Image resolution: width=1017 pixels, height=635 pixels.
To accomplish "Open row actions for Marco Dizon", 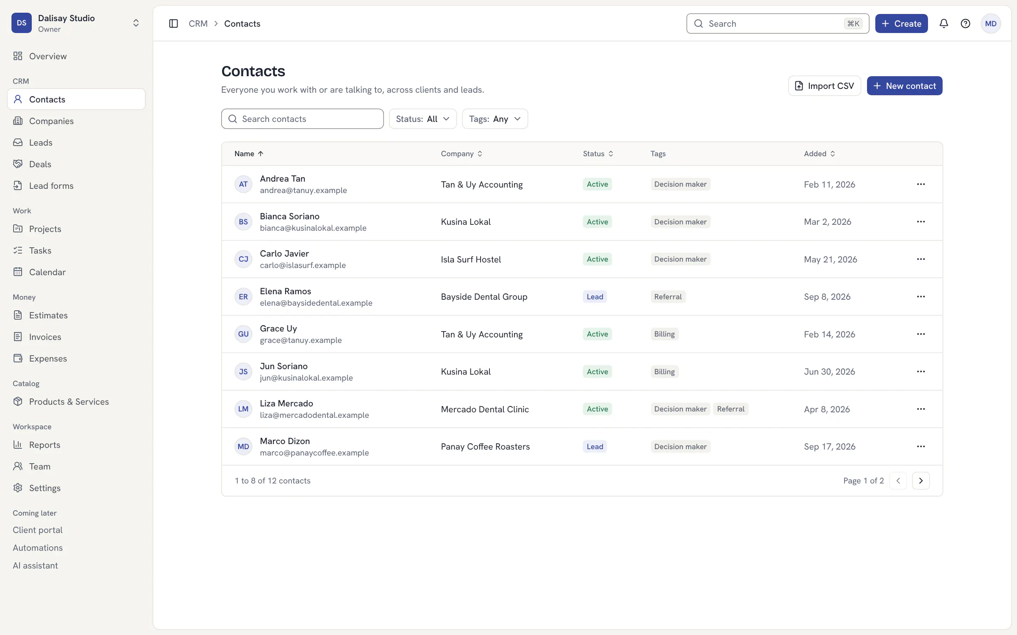I will [x=921, y=447].
